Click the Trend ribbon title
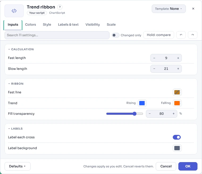Screen dimensions: 202x174 41,7
